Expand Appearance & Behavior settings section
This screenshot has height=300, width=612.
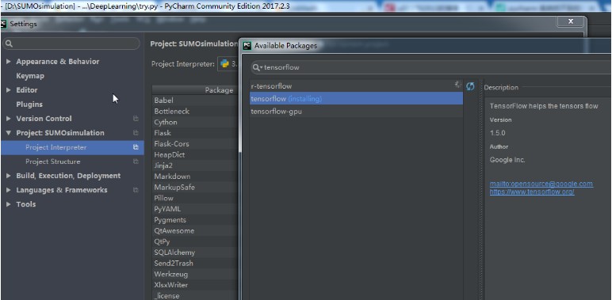point(9,62)
